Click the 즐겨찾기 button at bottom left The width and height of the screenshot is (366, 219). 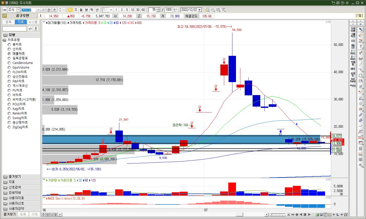click(x=10, y=214)
